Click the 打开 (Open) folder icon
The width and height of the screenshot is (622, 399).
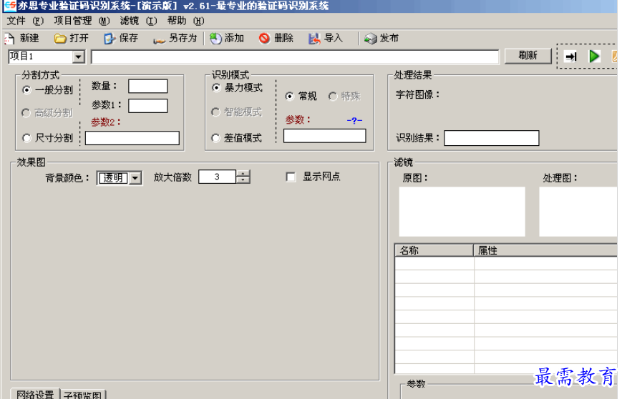[x=60, y=39]
